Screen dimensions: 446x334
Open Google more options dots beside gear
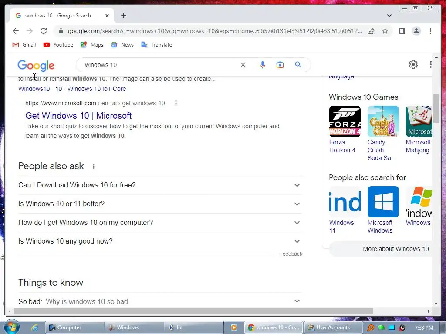click(430, 64)
